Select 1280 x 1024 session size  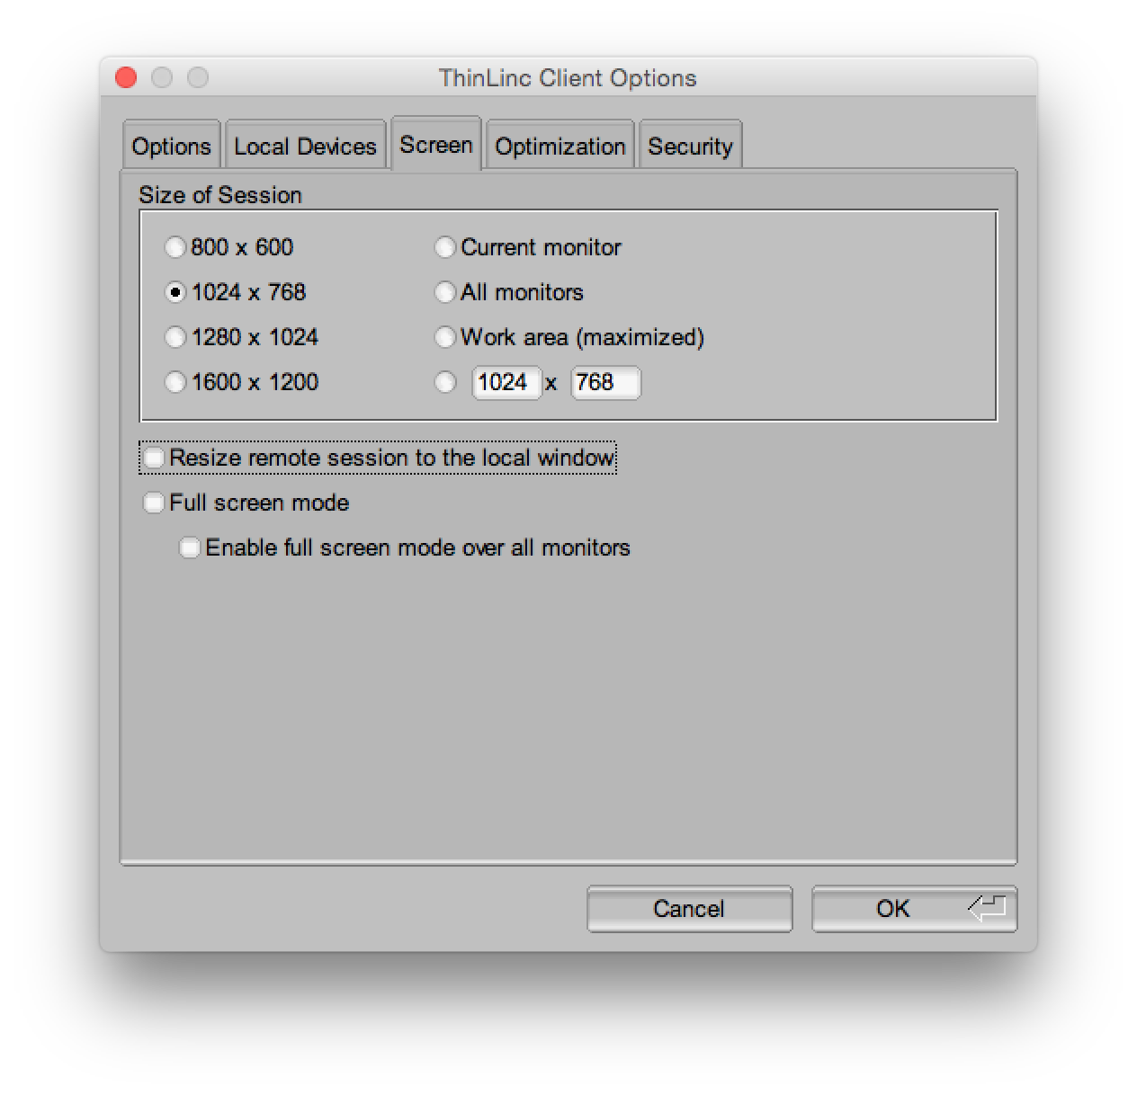[x=175, y=337]
